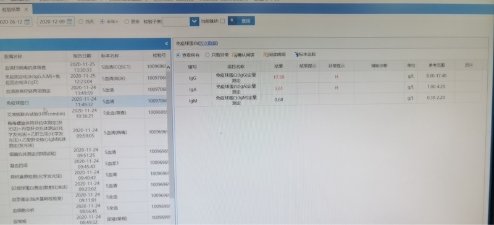This screenshot has width=494, height=225.
Task: Click the 检验子类 combo box field
Action: (x=176, y=22)
